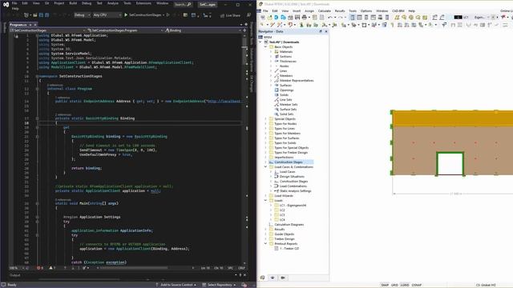Click the black load case color swatch LC1
Image resolution: width=513 pixels, height=288 pixels.
click(x=458, y=18)
